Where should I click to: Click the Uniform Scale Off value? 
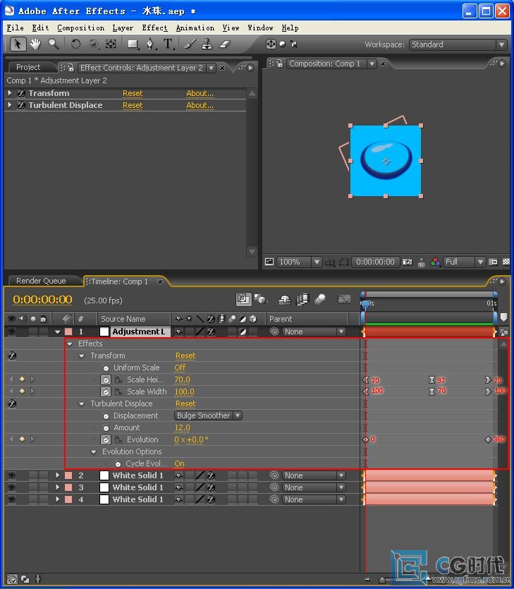pyautogui.click(x=180, y=368)
